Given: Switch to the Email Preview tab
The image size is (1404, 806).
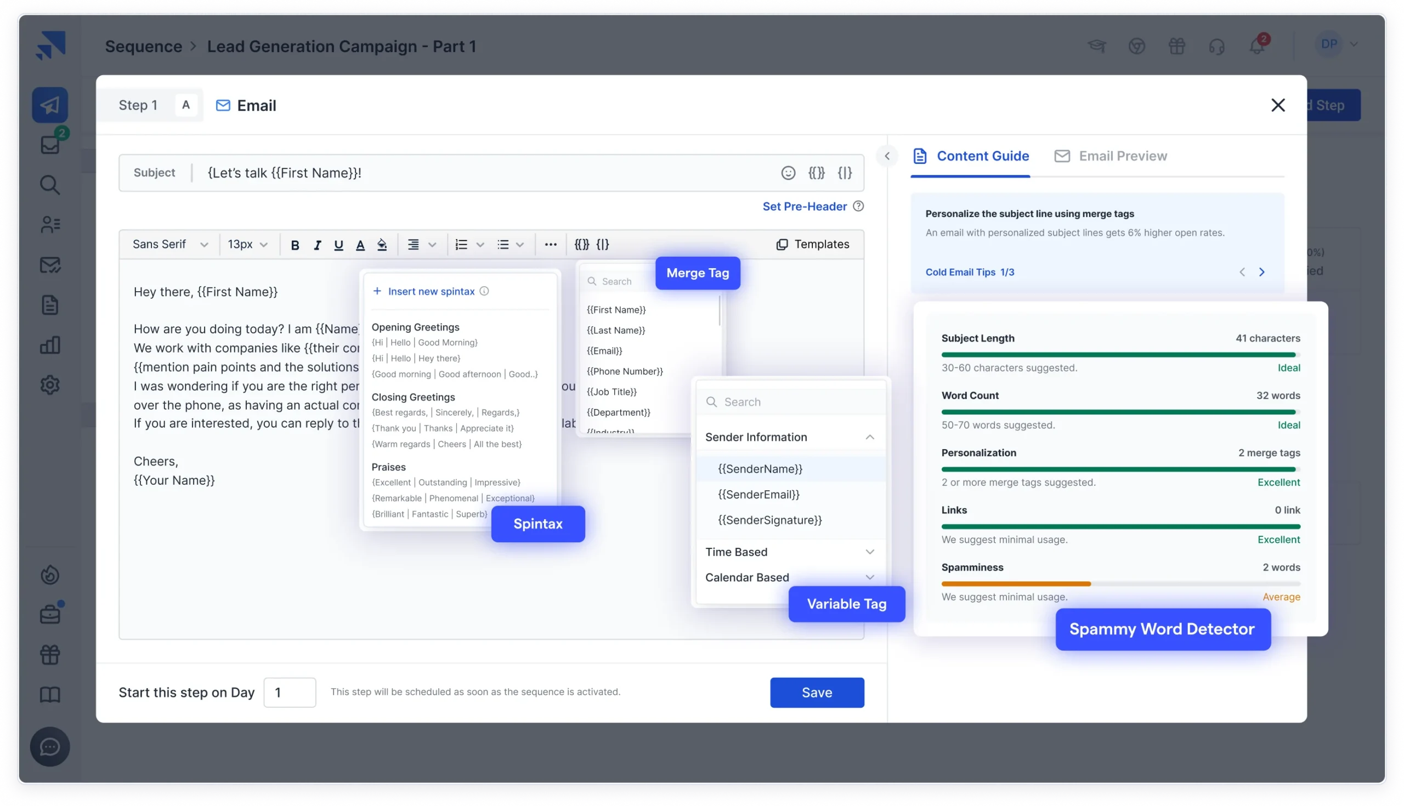Looking at the screenshot, I should tap(1110, 156).
